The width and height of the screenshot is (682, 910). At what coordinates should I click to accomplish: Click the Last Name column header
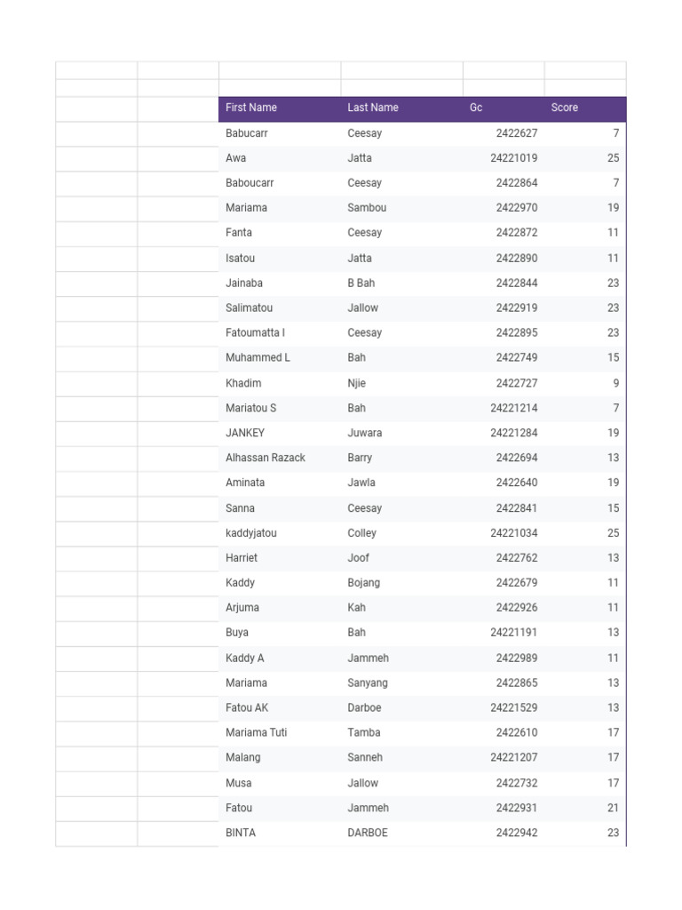tap(402, 108)
